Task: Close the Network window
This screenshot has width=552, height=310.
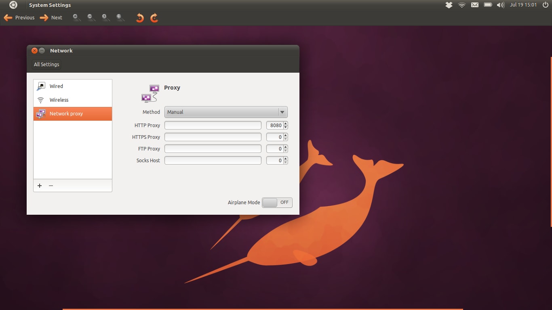Action: (x=34, y=50)
